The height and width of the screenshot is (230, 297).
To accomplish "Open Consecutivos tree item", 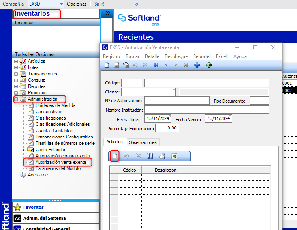I will point(49,112).
